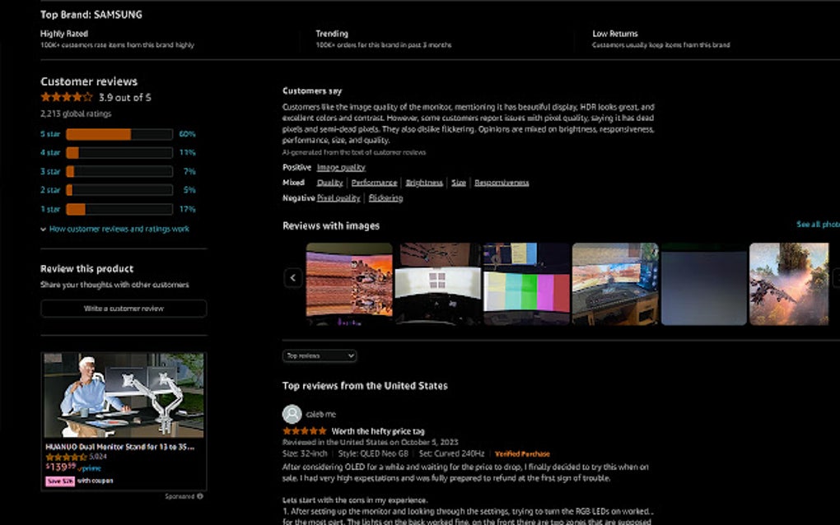Click the Customer reviews heading
Image resolution: width=840 pixels, height=525 pixels.
coord(89,81)
